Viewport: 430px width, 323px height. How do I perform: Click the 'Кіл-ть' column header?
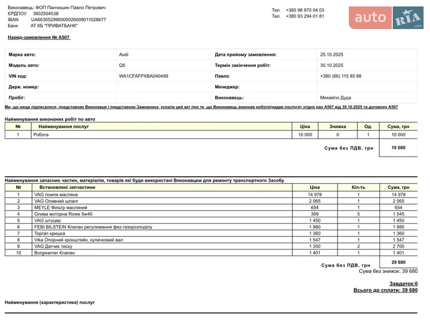coord(359,187)
